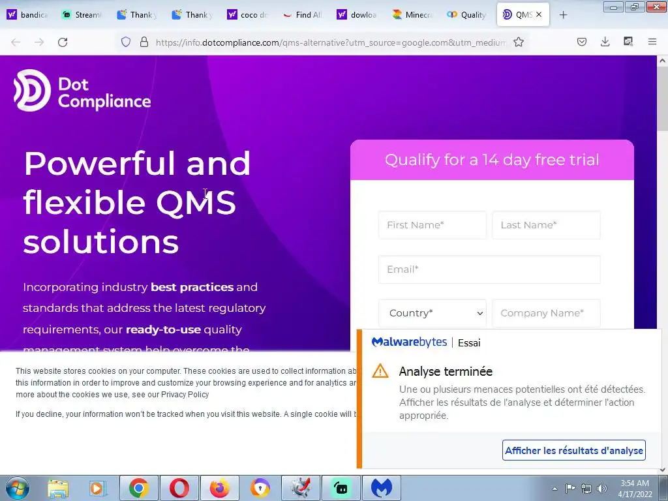Screen dimensions: 668x501
Task: Open the Firefox downloads arrow icon
Action: pos(605,42)
